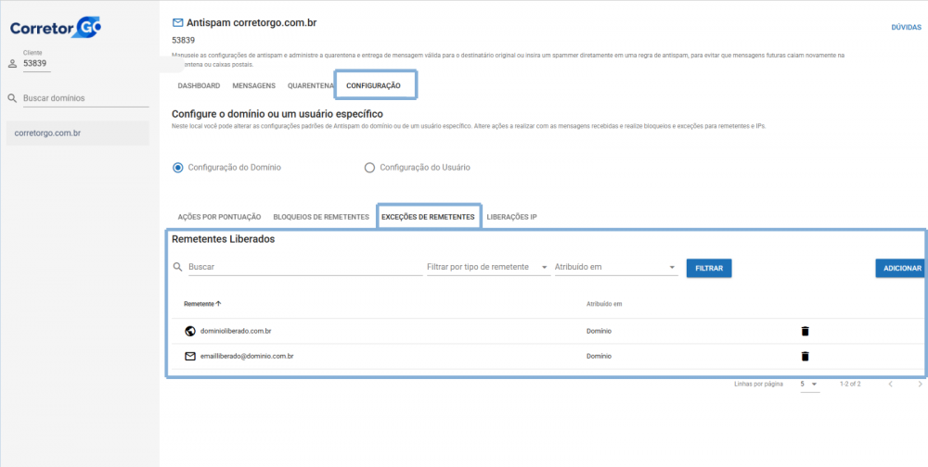Select Configuração do Domínio radio button
928x467 pixels.
click(x=177, y=168)
